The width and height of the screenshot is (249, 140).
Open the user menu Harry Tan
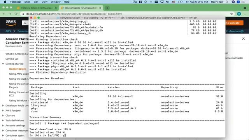[217, 2]
